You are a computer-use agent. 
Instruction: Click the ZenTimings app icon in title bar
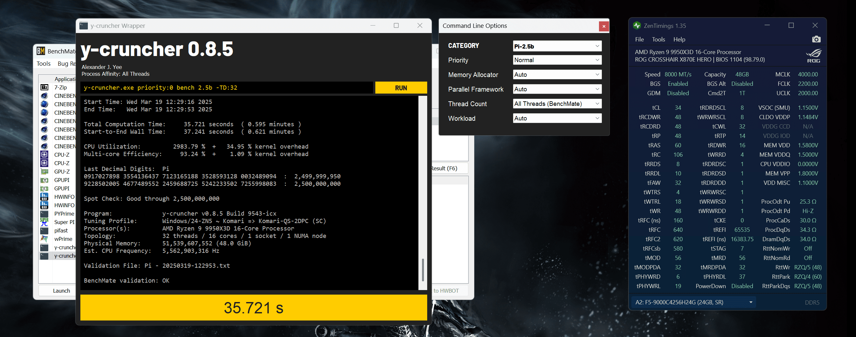[x=637, y=26]
